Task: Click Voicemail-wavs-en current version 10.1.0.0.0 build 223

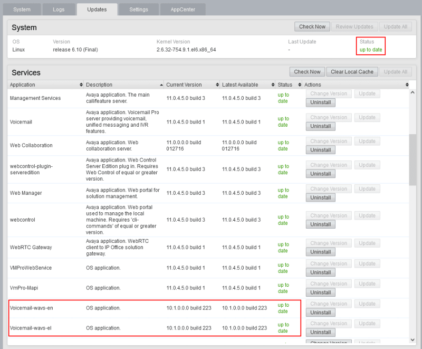Action: (x=189, y=308)
